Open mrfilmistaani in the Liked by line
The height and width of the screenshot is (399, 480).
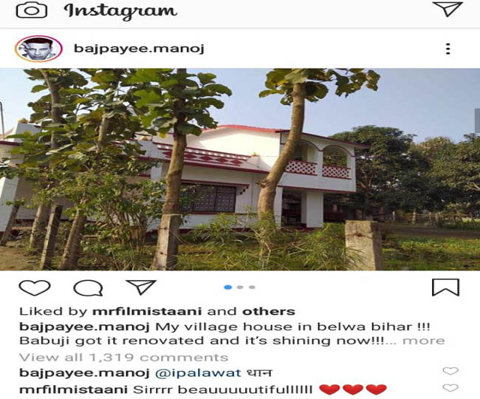pyautogui.click(x=147, y=311)
